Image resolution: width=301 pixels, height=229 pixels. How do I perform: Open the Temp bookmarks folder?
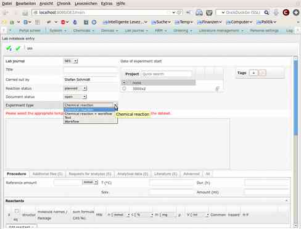(184, 22)
